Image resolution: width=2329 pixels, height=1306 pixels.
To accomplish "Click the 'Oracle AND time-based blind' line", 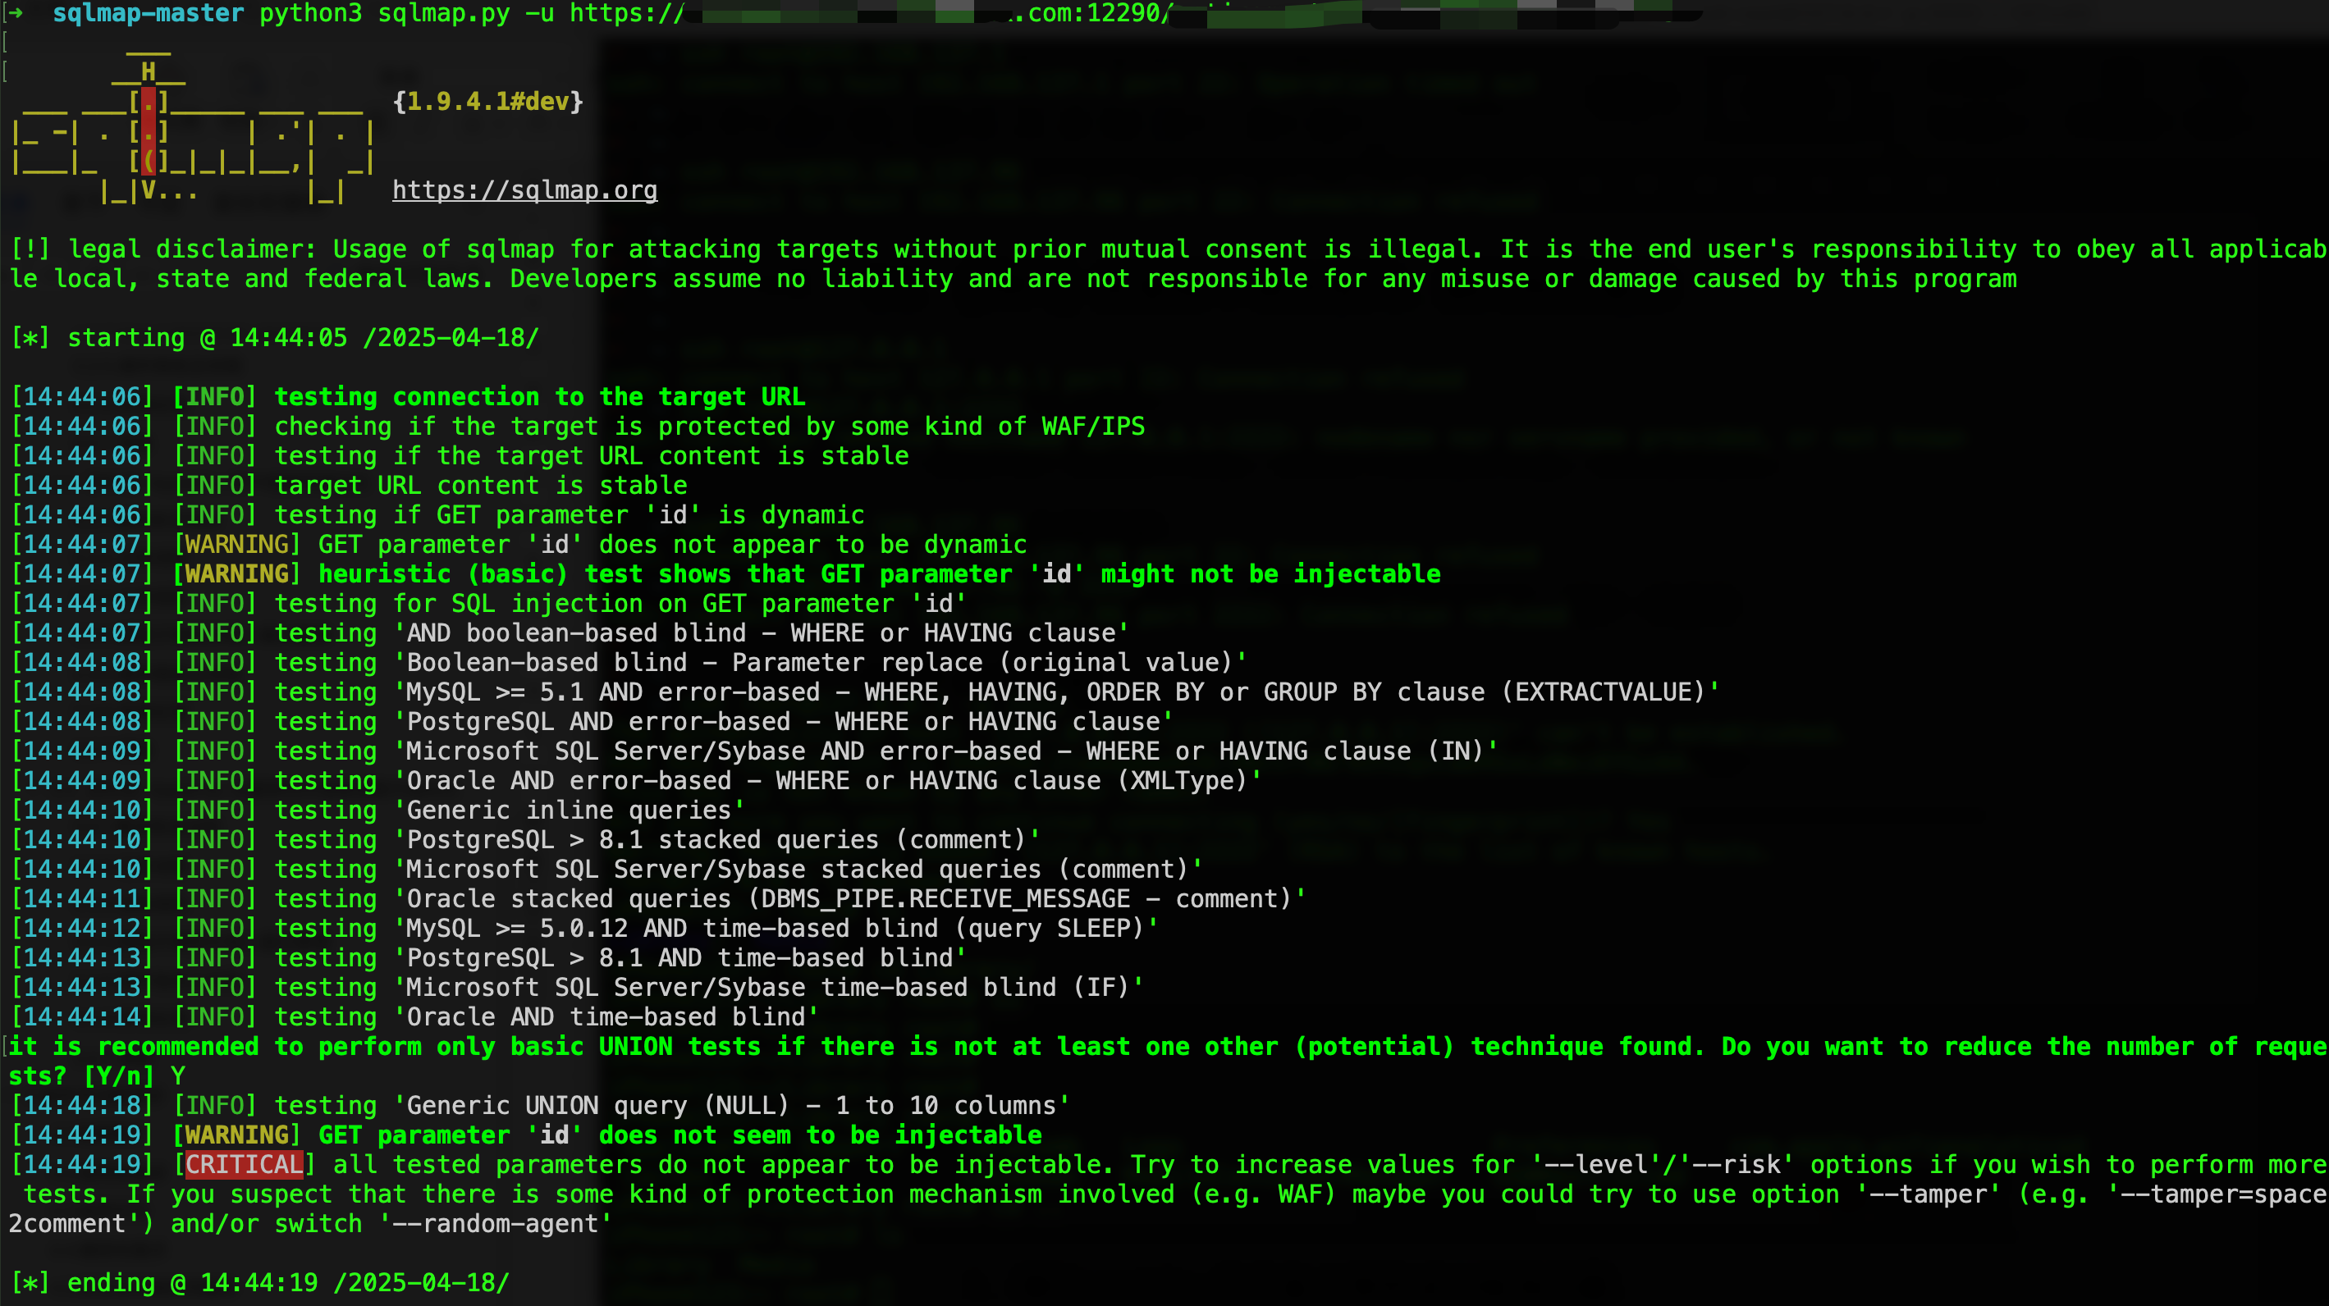I will point(607,1016).
